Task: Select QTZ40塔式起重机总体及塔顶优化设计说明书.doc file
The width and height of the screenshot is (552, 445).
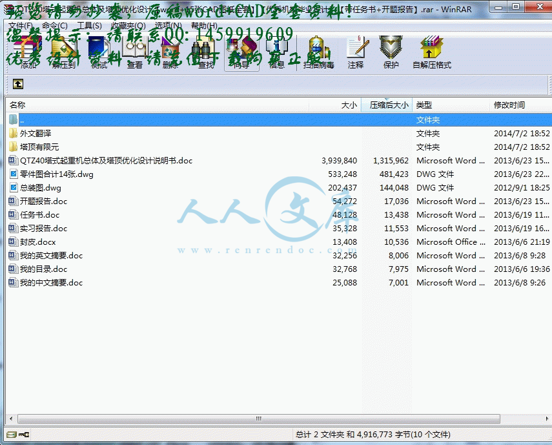Action: pyautogui.click(x=106, y=161)
